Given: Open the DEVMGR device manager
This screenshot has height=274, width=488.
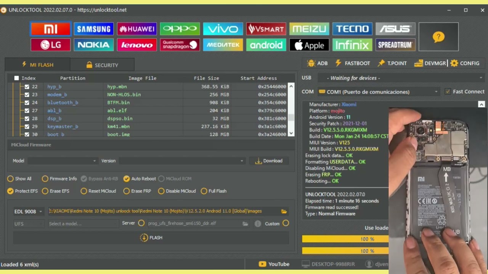Looking at the screenshot, I should [x=430, y=63].
